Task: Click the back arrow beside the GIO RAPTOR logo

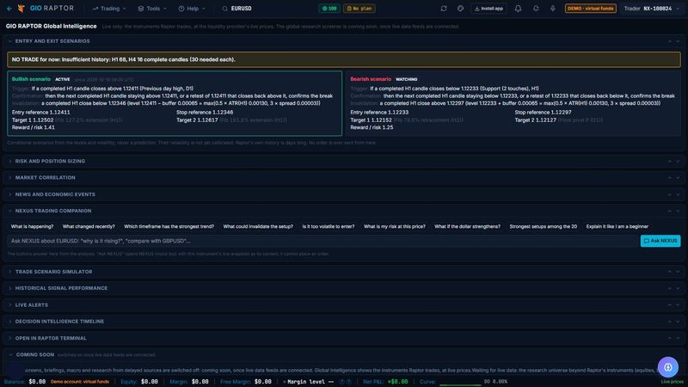Action: point(9,9)
